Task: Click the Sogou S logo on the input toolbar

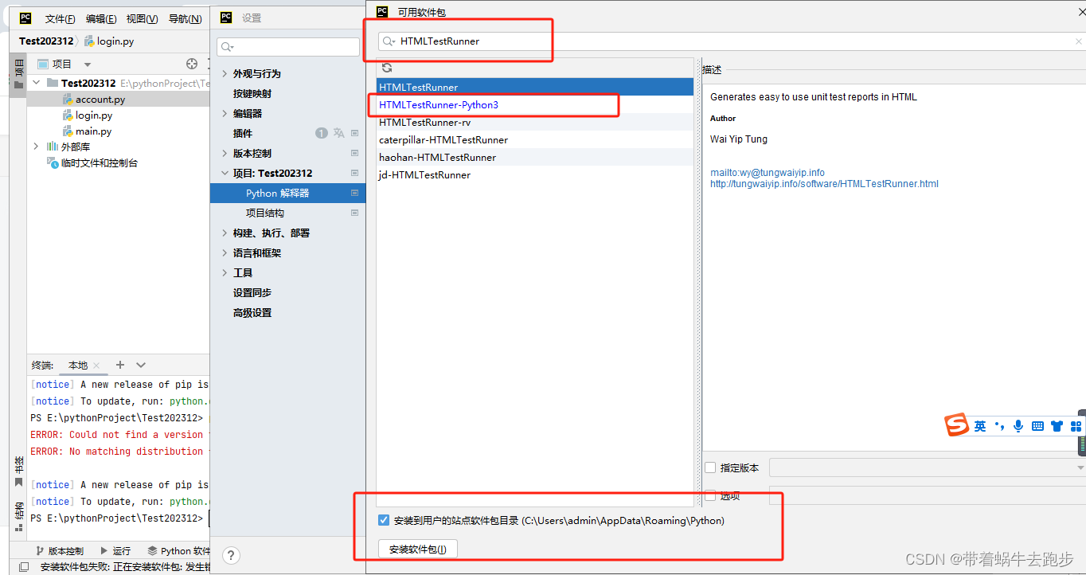Action: [x=956, y=425]
